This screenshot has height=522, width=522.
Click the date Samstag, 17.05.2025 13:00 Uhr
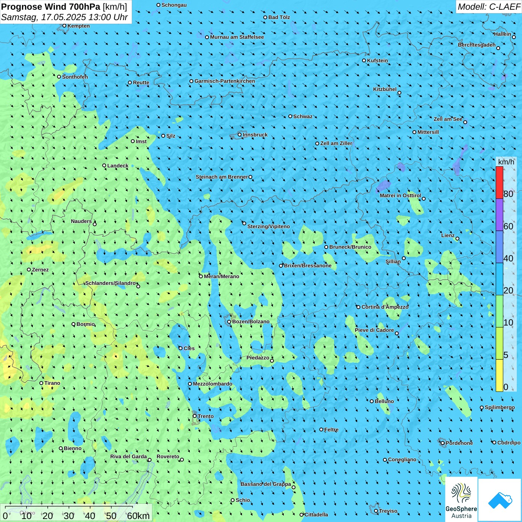tap(65, 17)
